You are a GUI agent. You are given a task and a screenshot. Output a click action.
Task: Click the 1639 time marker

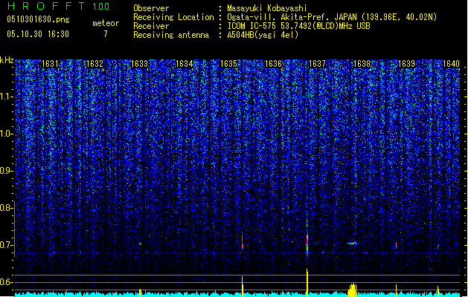point(406,64)
